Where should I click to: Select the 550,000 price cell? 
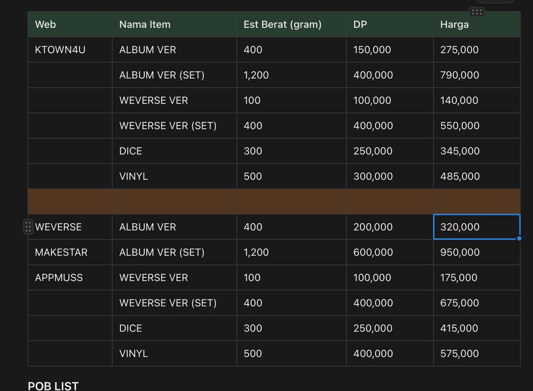[477, 126]
